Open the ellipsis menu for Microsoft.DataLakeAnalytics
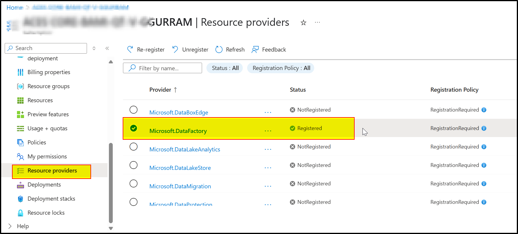 click(268, 149)
